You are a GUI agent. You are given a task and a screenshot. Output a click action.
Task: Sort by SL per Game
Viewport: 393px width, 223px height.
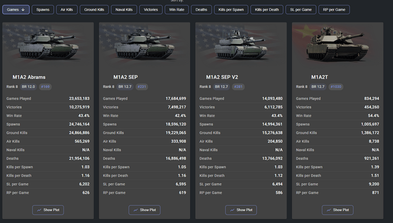[x=301, y=9]
